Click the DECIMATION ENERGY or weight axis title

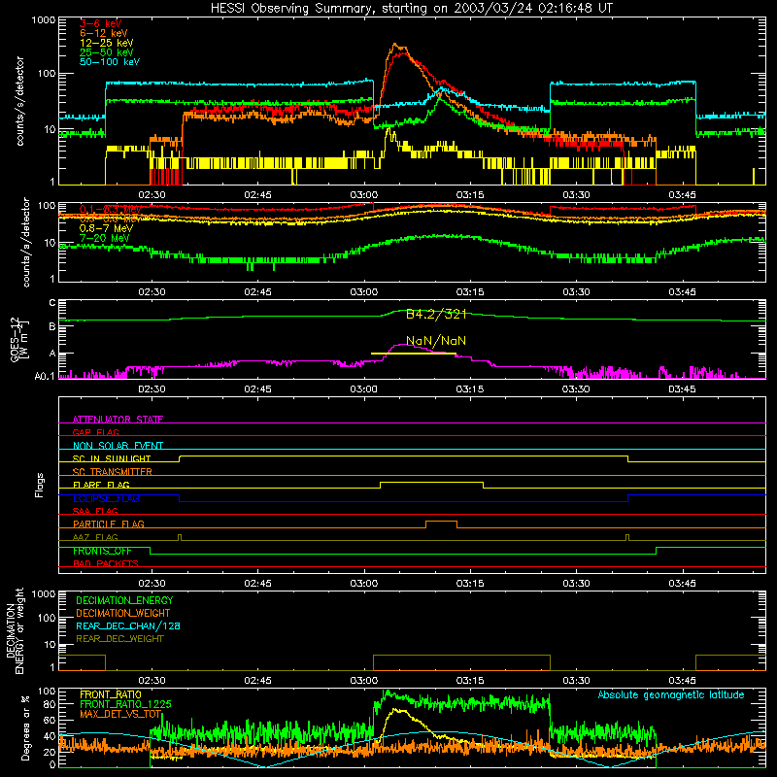(x=15, y=630)
